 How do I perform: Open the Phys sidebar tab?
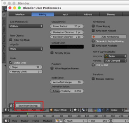[4, 47]
